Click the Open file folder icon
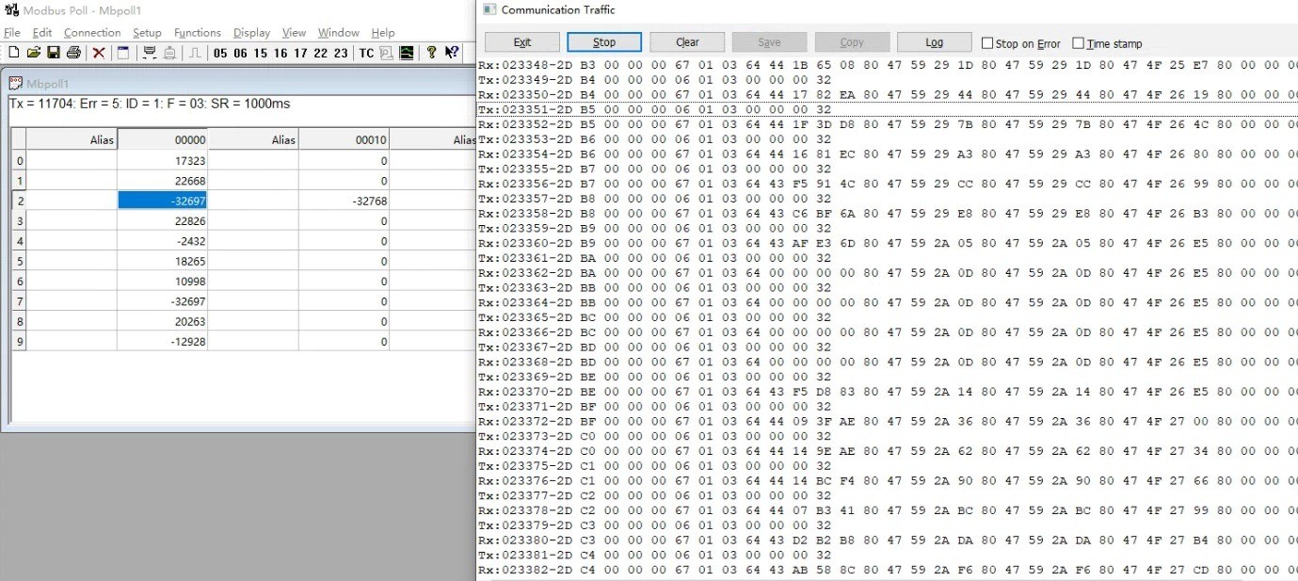1298x581 pixels. [x=33, y=53]
